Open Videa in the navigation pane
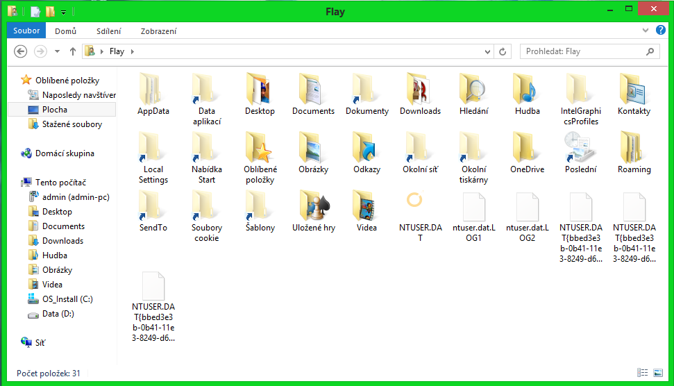The width and height of the screenshot is (674, 386). coord(45,285)
